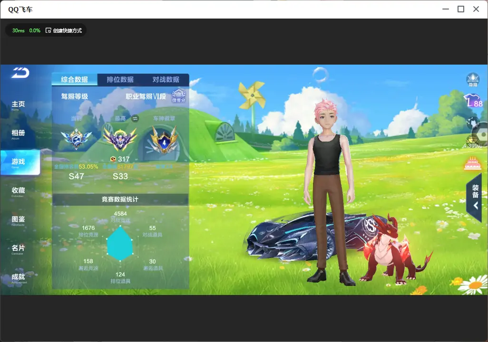Click the 55 对战道具 statistic
Screen dimensions: 488x342
[x=153, y=231]
